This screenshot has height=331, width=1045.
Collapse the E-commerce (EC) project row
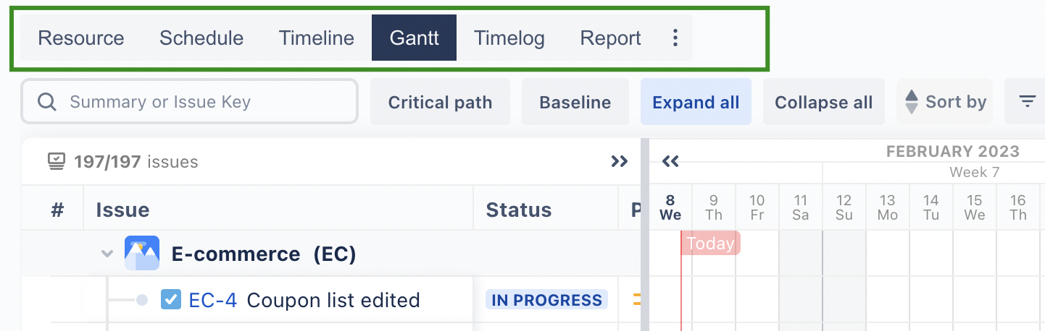107,254
